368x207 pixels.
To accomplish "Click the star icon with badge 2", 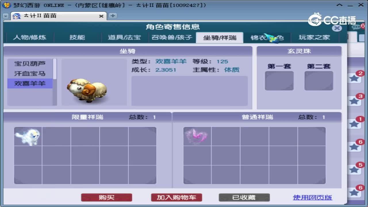I will (354, 78).
